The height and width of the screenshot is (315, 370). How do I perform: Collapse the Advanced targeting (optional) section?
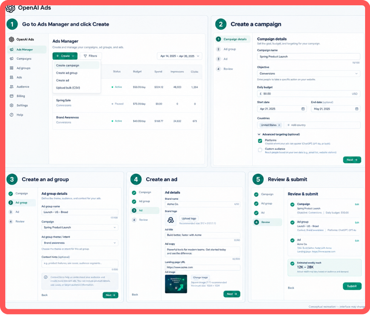pos(279,134)
